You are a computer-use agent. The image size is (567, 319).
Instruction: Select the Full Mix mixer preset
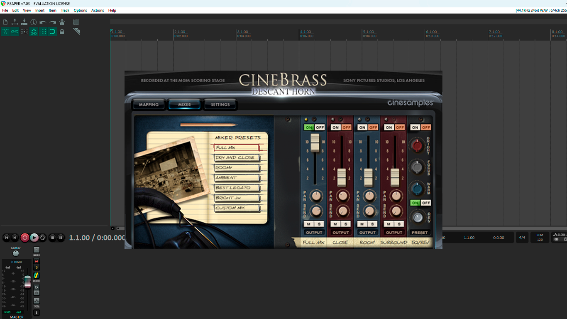237,147
